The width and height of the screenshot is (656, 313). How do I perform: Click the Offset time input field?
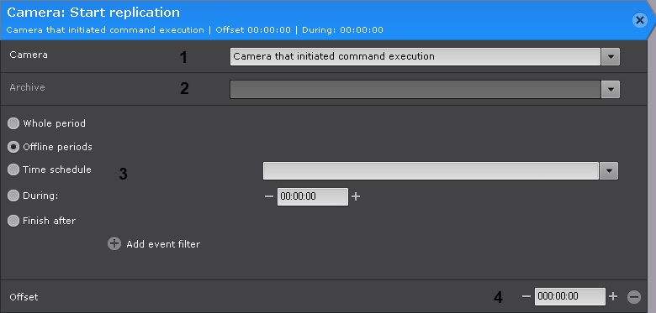pyautogui.click(x=570, y=297)
